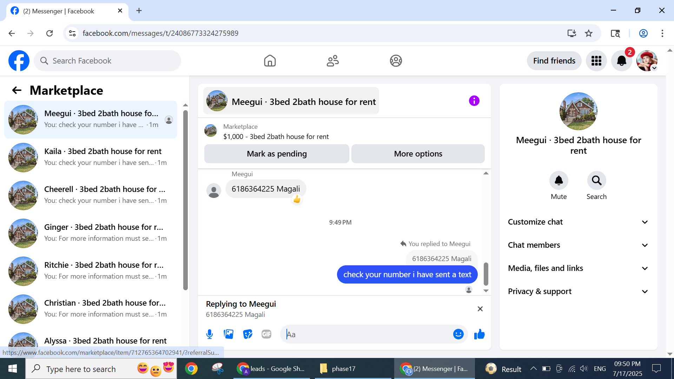The width and height of the screenshot is (674, 379).
Task: Click the Search Facebook field
Action: [x=107, y=61]
